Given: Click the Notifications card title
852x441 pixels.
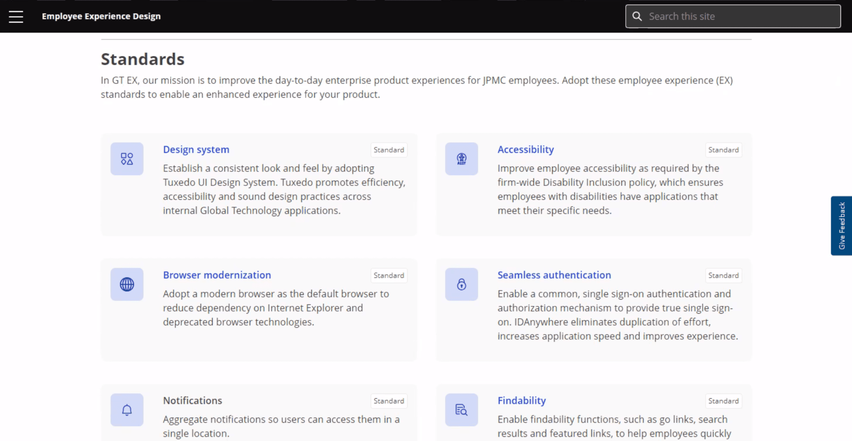Looking at the screenshot, I should pos(192,400).
